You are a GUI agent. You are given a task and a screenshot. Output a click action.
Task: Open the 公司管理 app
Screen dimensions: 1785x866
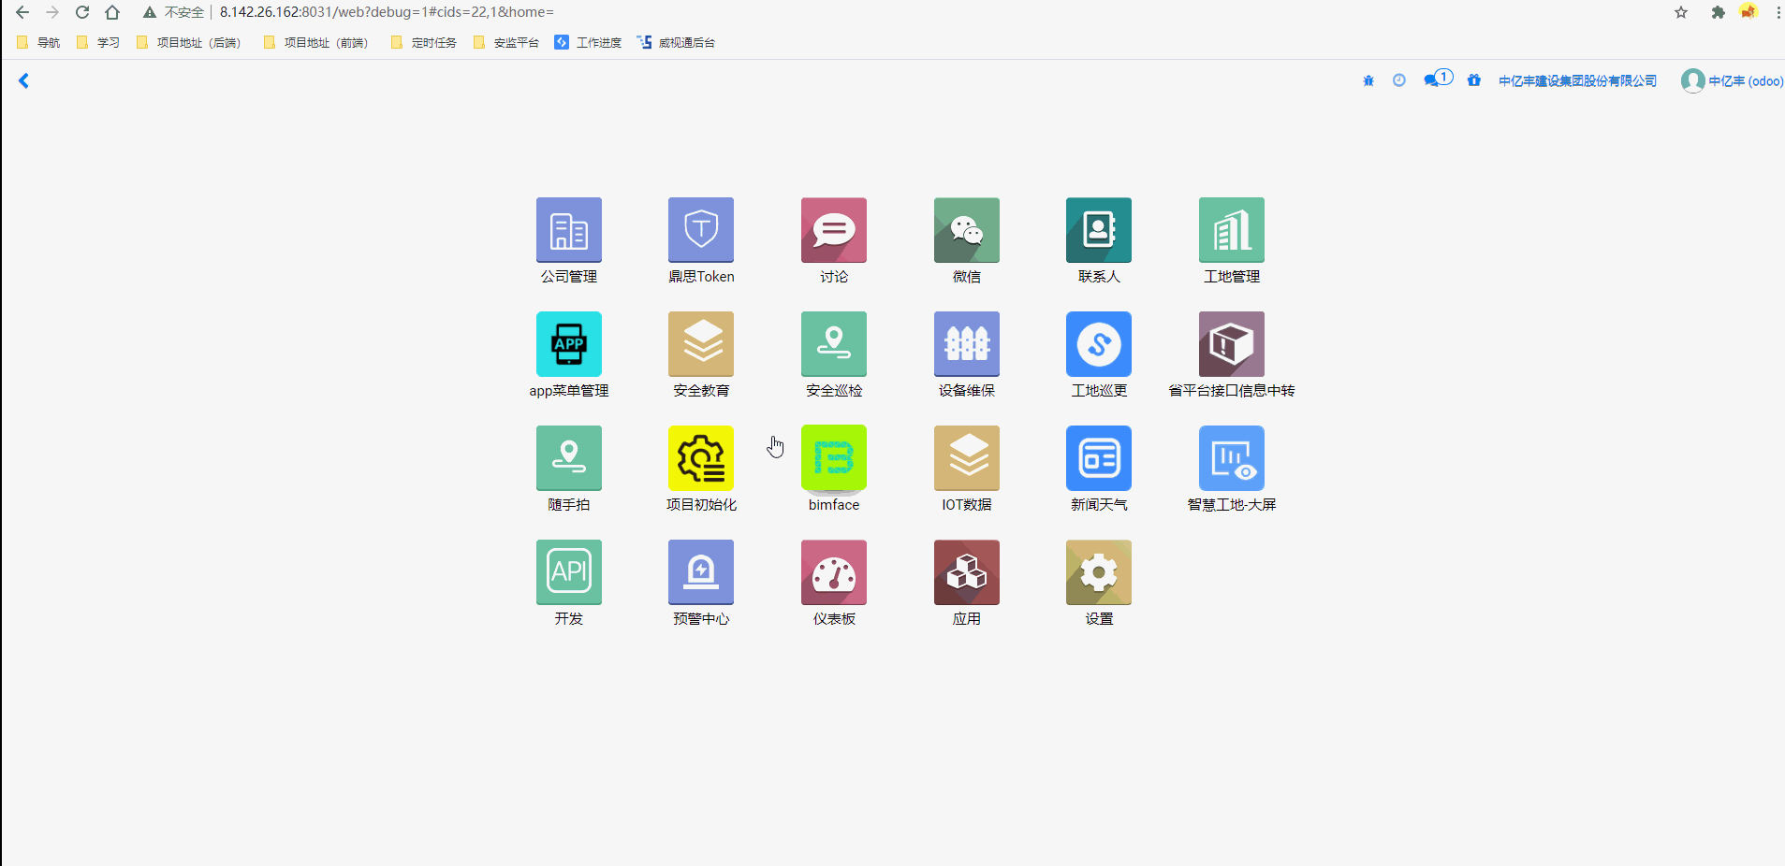(568, 230)
